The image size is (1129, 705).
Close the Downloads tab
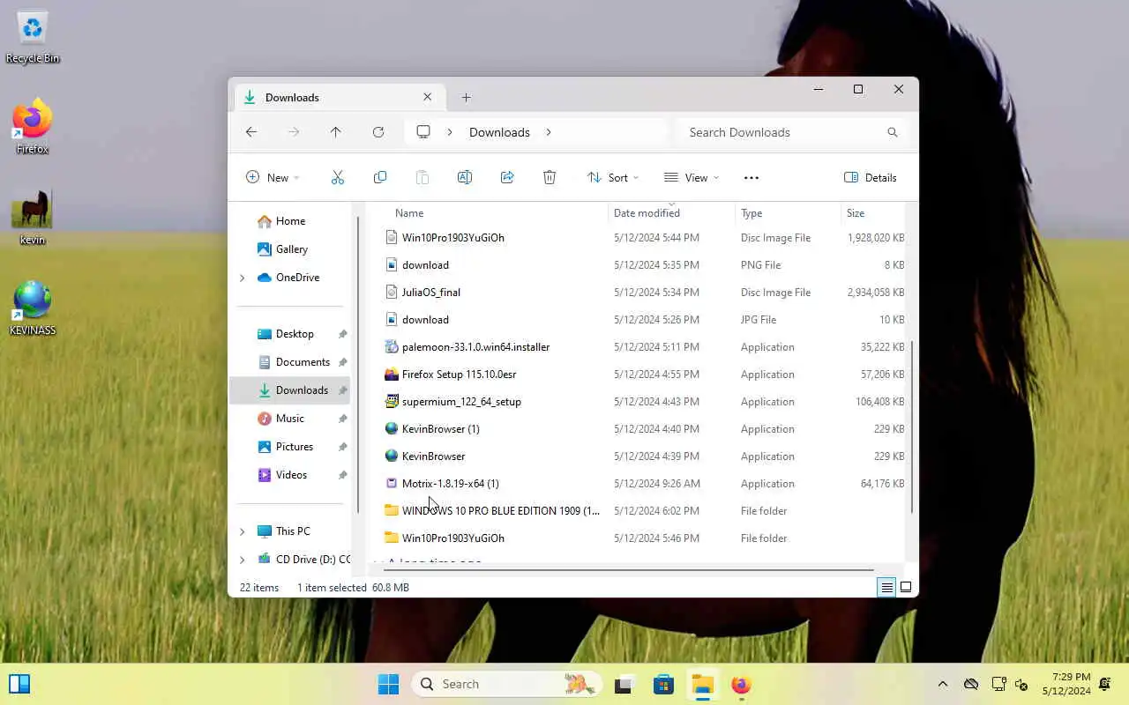(x=428, y=97)
